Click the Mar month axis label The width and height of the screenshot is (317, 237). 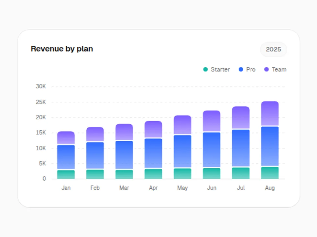[124, 188]
